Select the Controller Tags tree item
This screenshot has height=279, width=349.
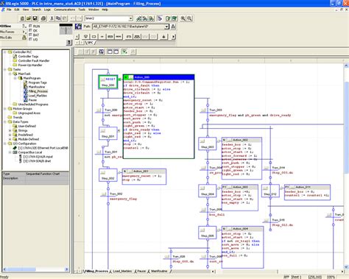pos(28,57)
